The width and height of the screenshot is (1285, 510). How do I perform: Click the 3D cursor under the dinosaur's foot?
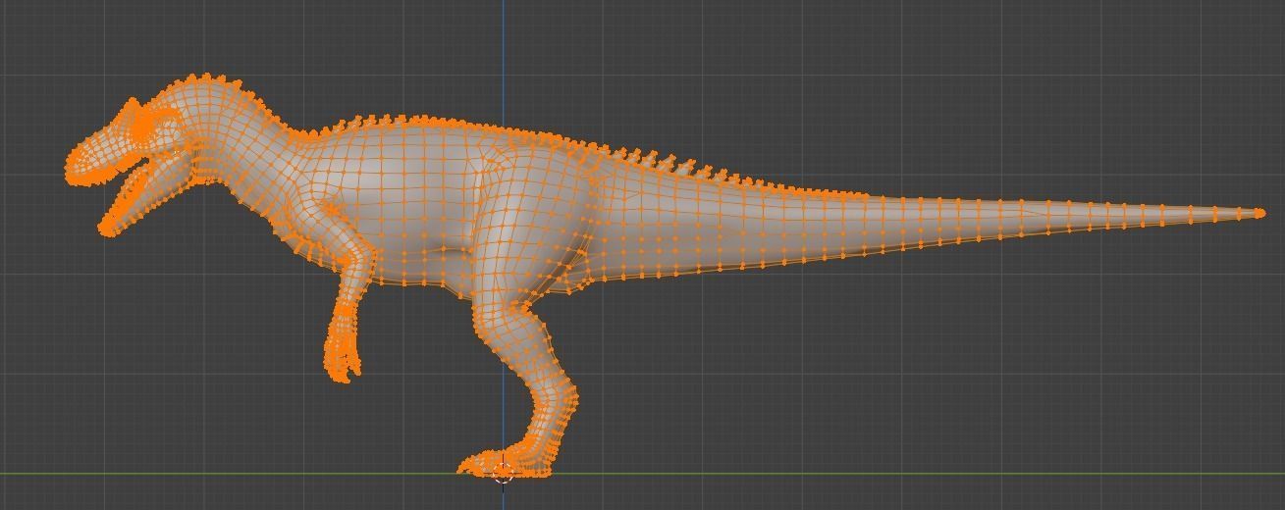(503, 473)
